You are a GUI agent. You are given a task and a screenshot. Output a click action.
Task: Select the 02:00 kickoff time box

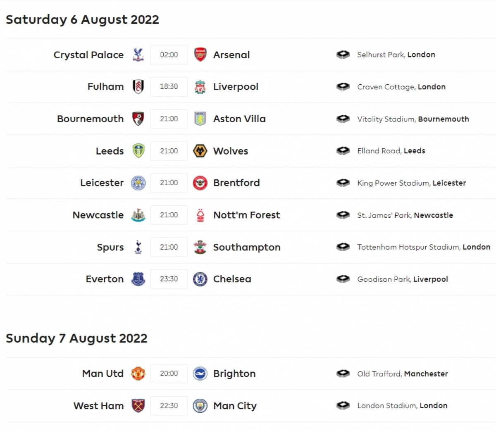169,55
